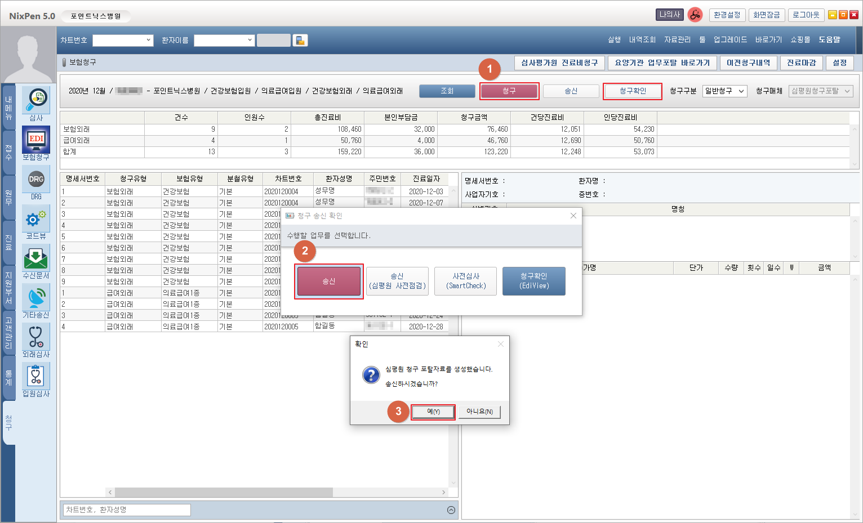Click the 보험청구 EDI icon
The image size is (863, 523).
tap(36, 140)
